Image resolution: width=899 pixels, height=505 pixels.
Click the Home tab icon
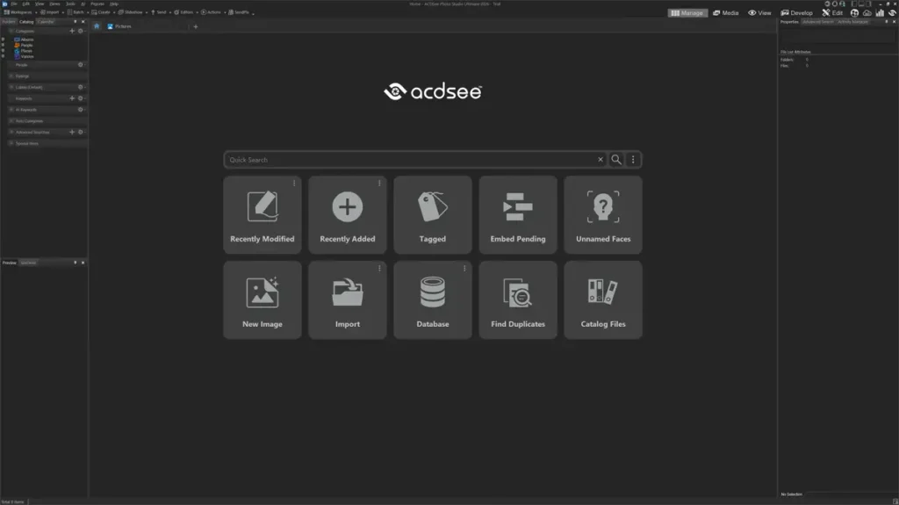point(97,25)
